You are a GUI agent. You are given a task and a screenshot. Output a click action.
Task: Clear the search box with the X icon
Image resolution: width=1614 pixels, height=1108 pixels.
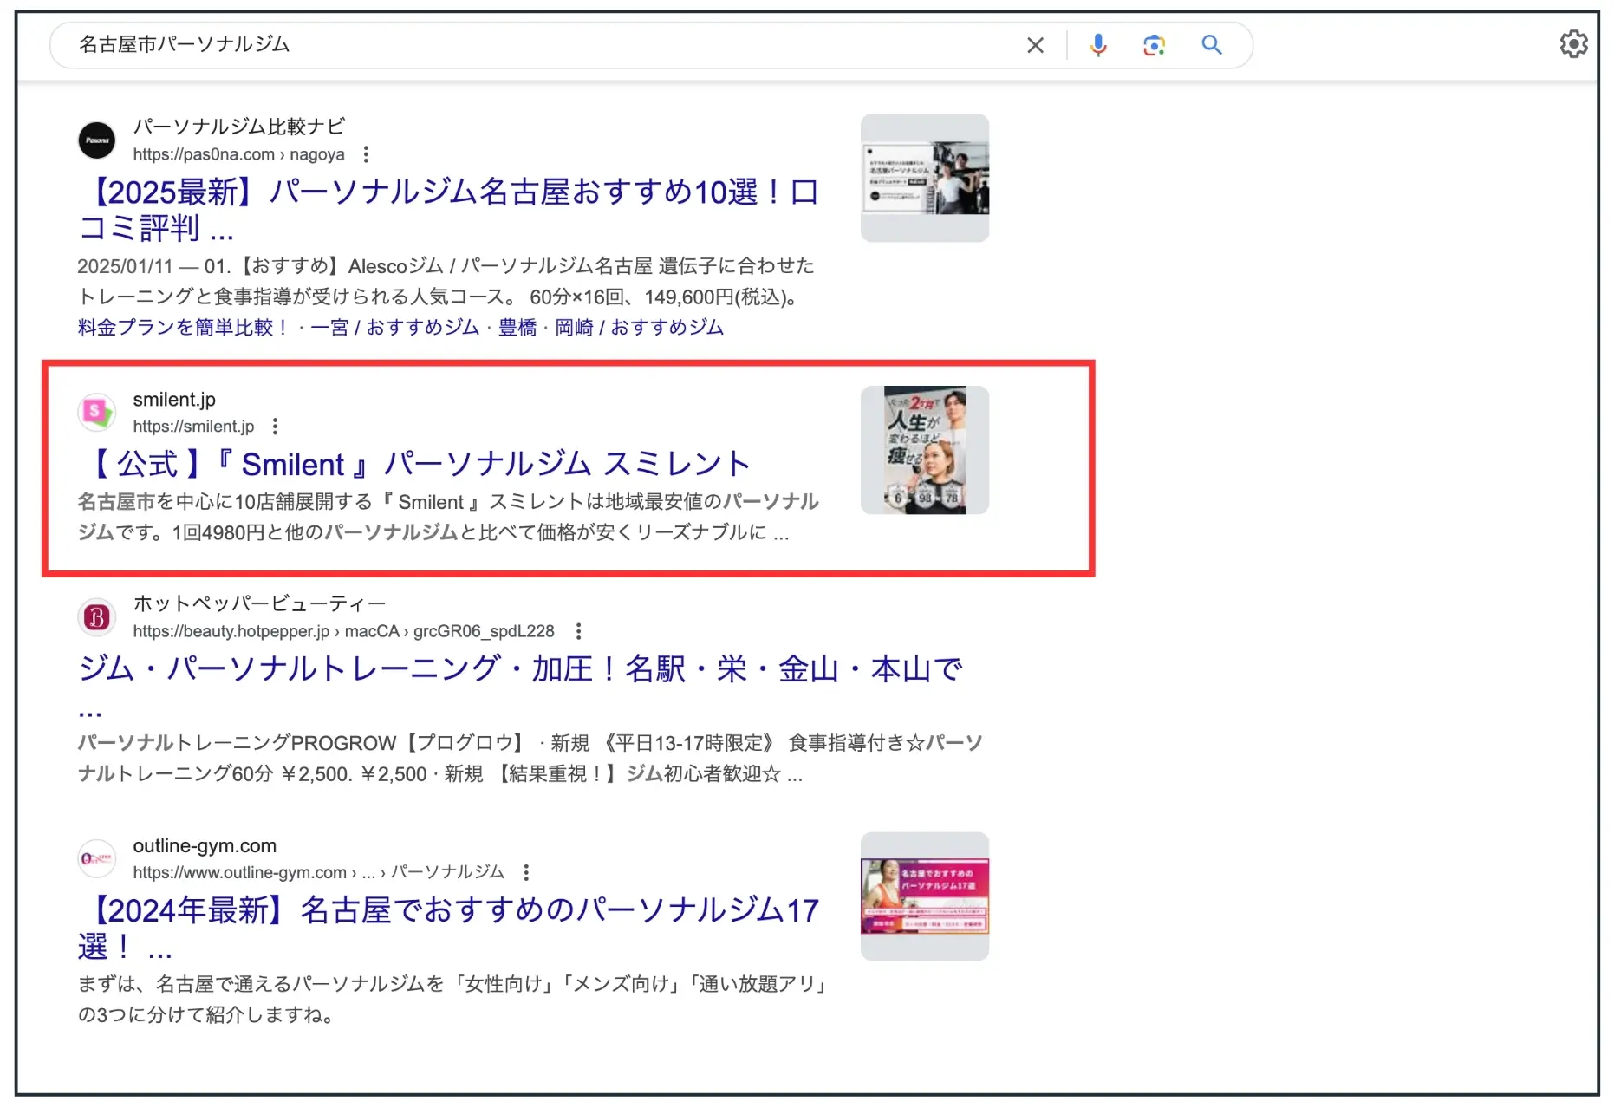(x=1035, y=45)
